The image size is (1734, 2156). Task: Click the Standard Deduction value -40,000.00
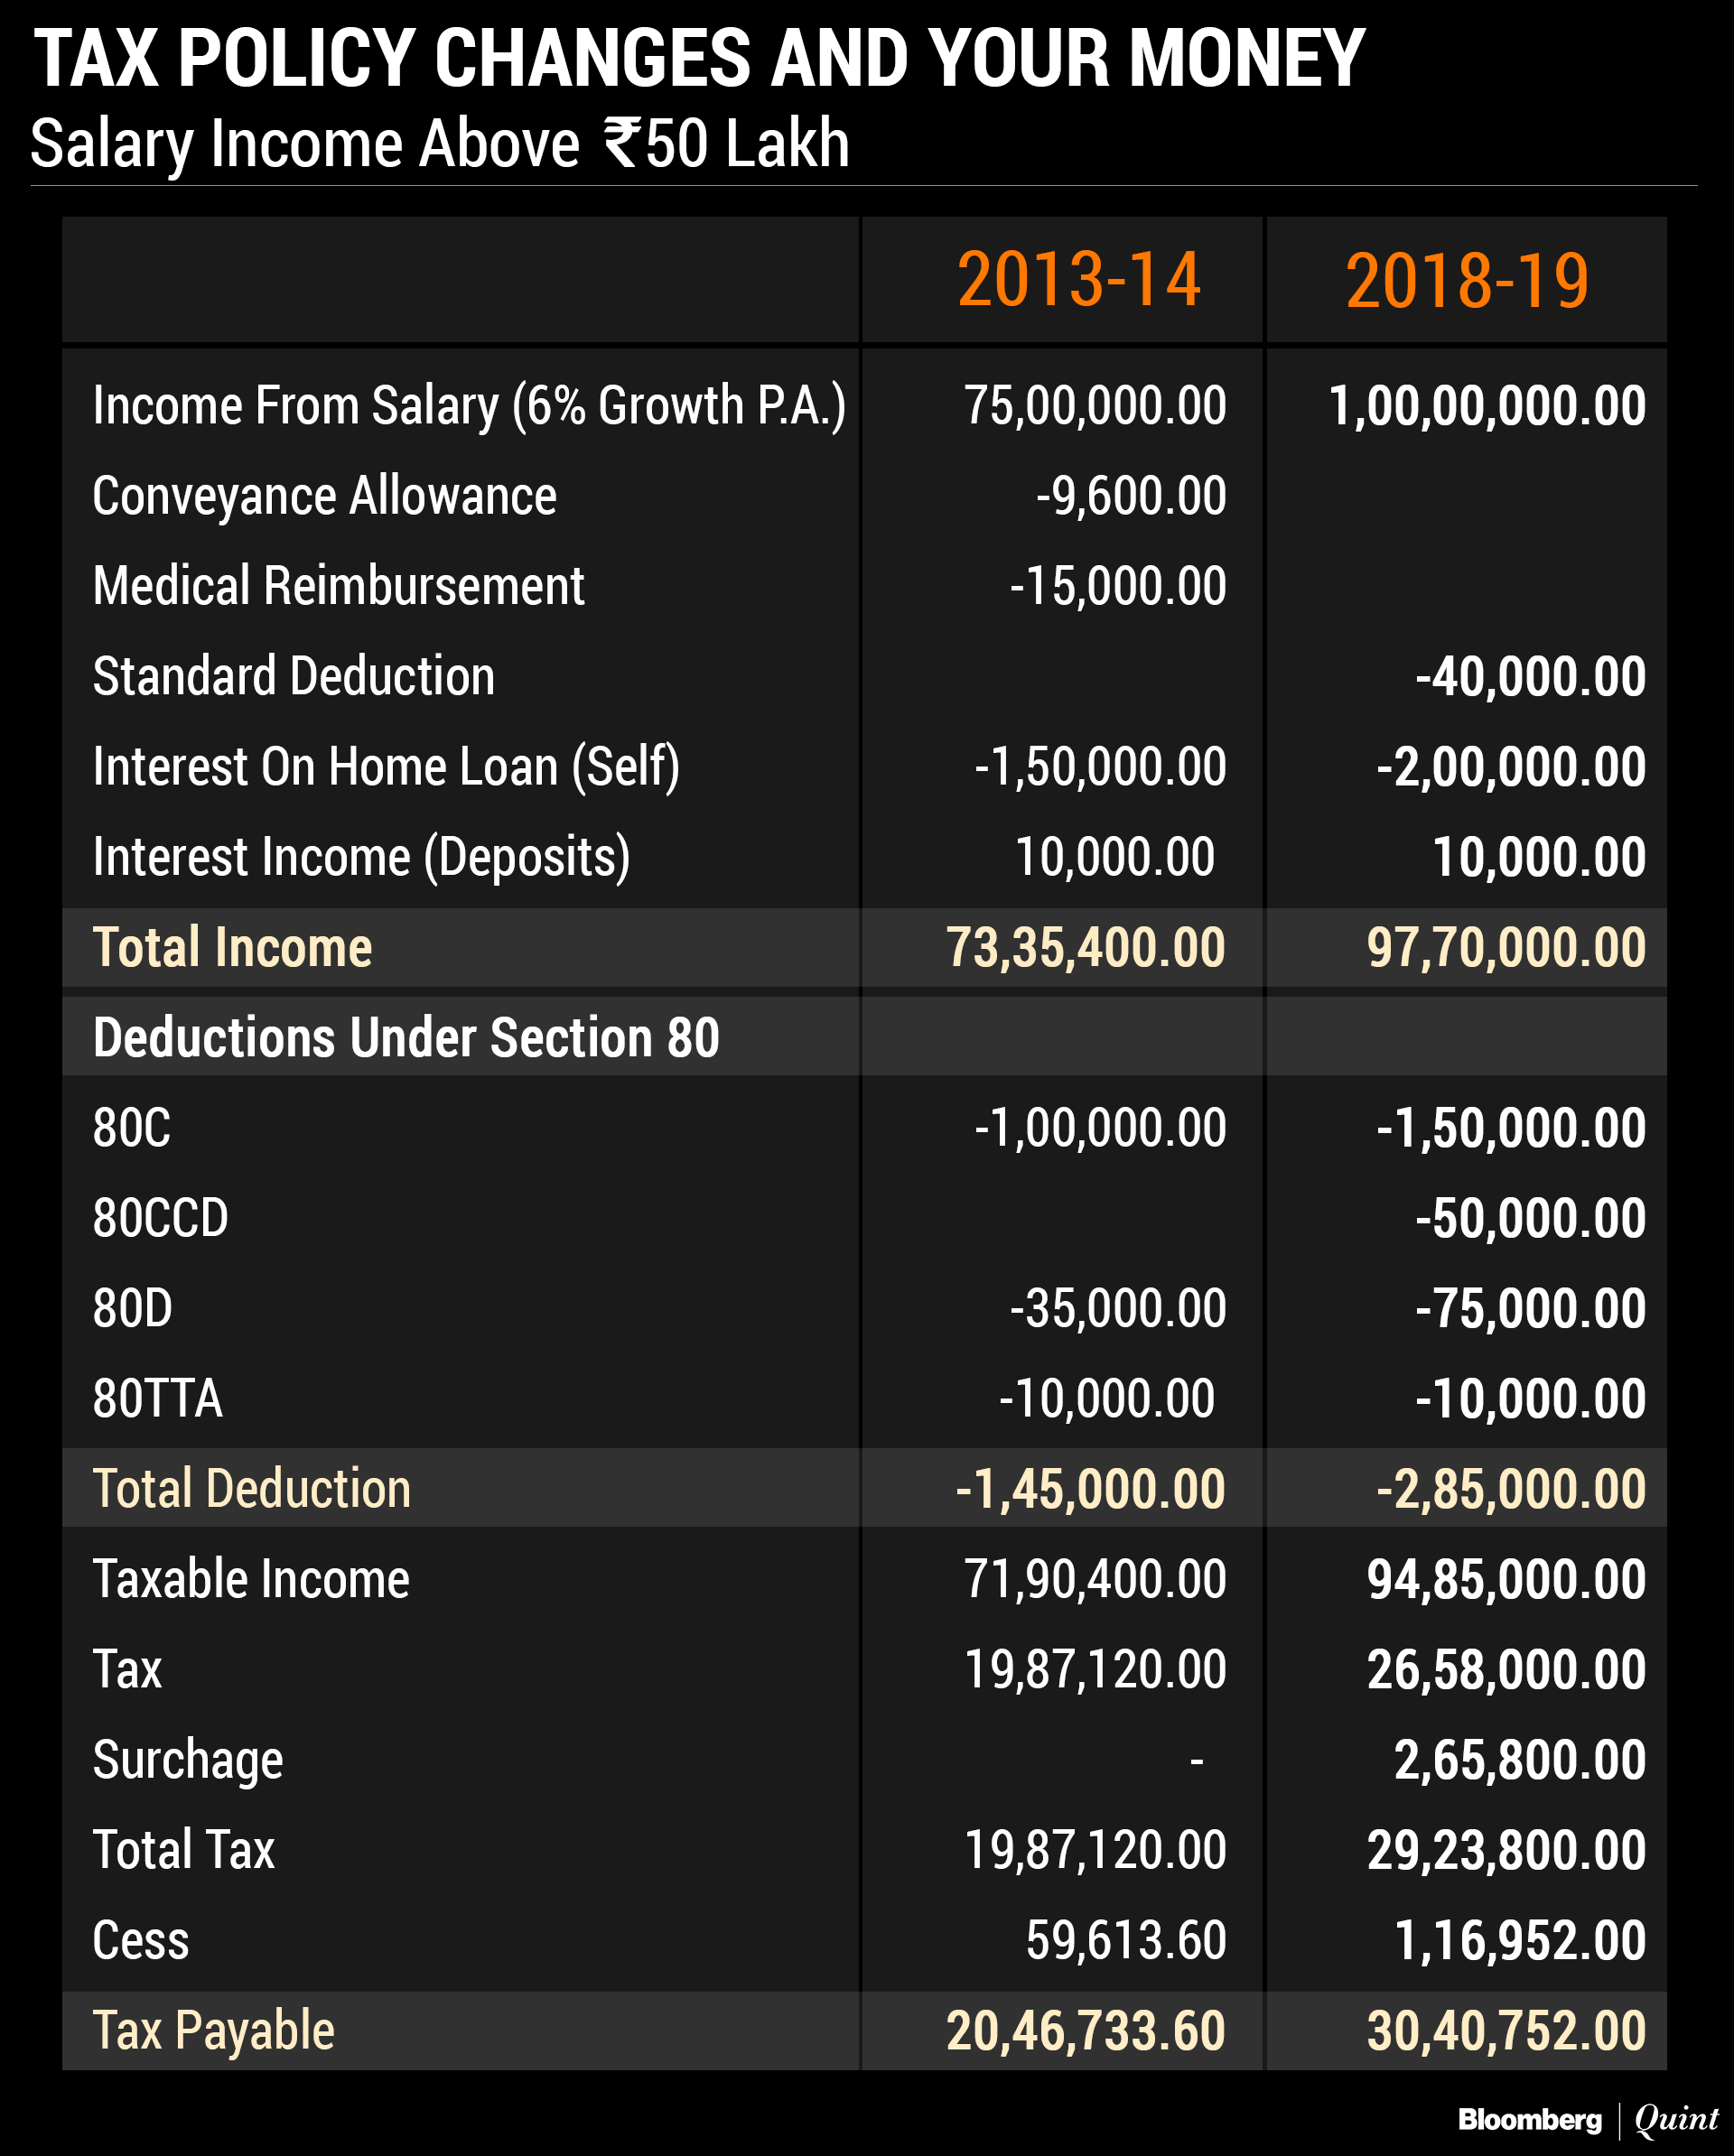pyautogui.click(x=1530, y=677)
